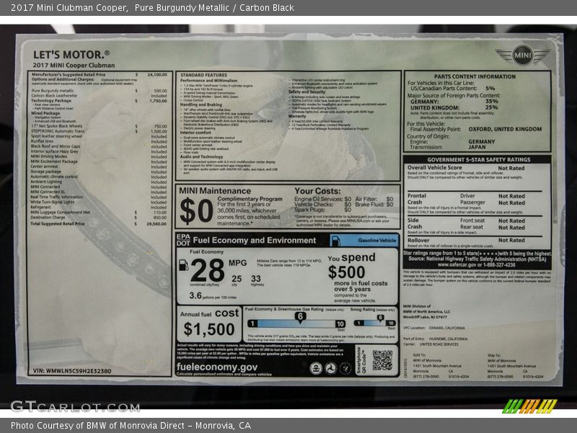
Task: Click the '3.6 gallons per 100 miles' value
Action: click(x=213, y=296)
